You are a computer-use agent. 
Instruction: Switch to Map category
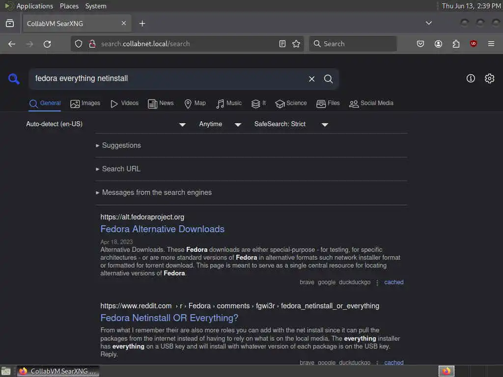[x=195, y=103]
